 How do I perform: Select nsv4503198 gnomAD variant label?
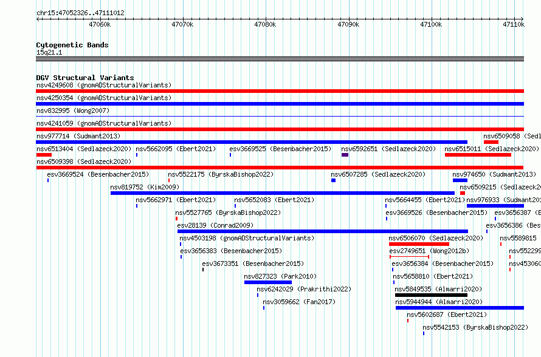click(x=247, y=238)
